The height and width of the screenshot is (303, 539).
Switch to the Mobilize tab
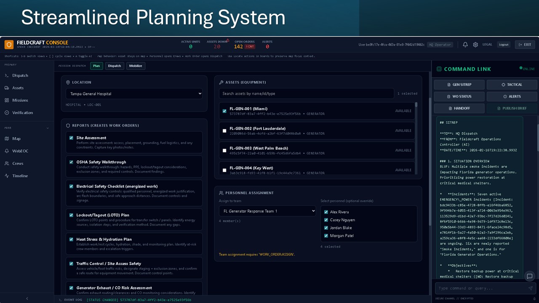(x=136, y=66)
